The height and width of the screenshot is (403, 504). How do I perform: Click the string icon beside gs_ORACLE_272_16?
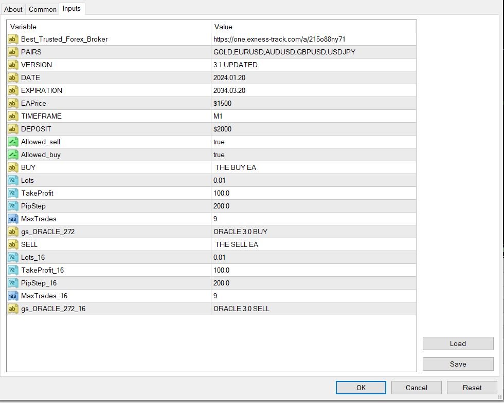(13, 309)
